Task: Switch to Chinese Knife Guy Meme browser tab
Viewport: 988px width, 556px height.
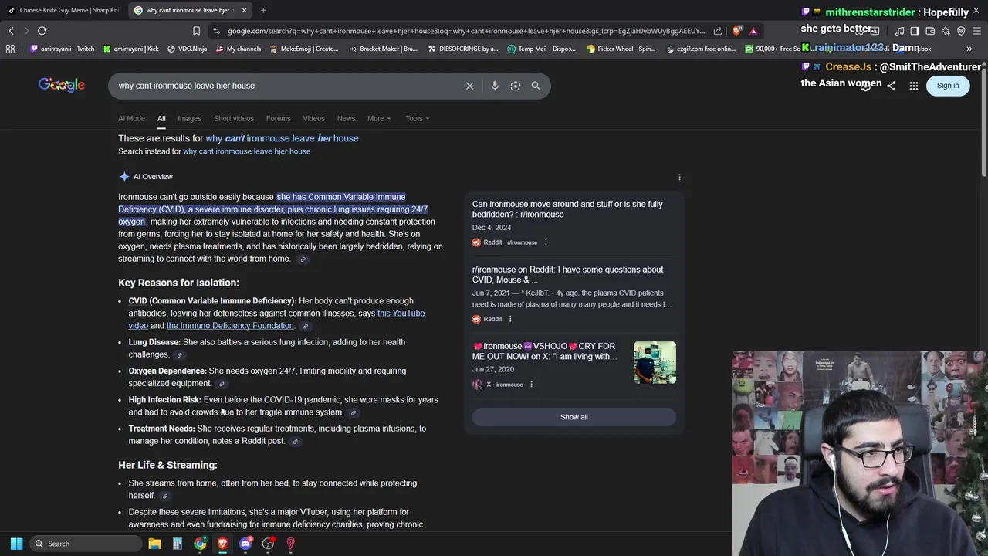Action: (x=63, y=10)
